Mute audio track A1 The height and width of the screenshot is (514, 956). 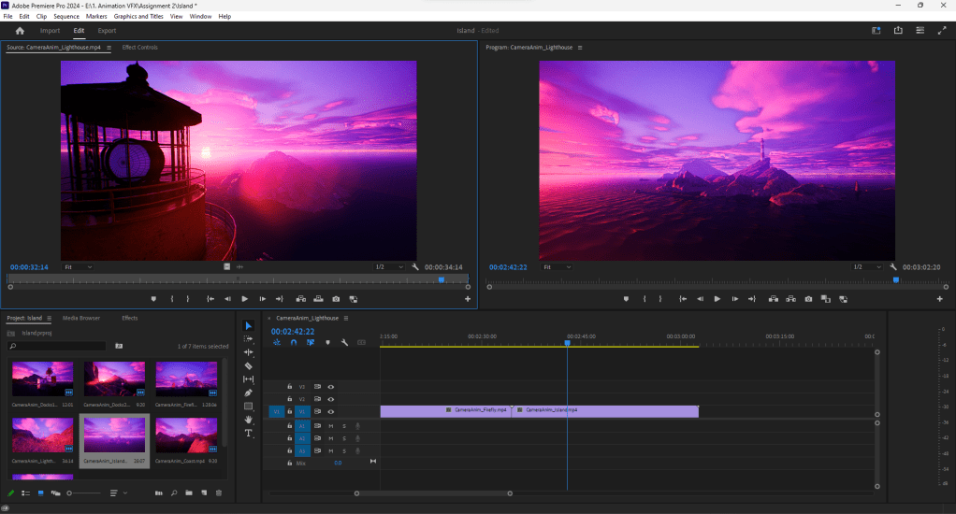coord(330,426)
